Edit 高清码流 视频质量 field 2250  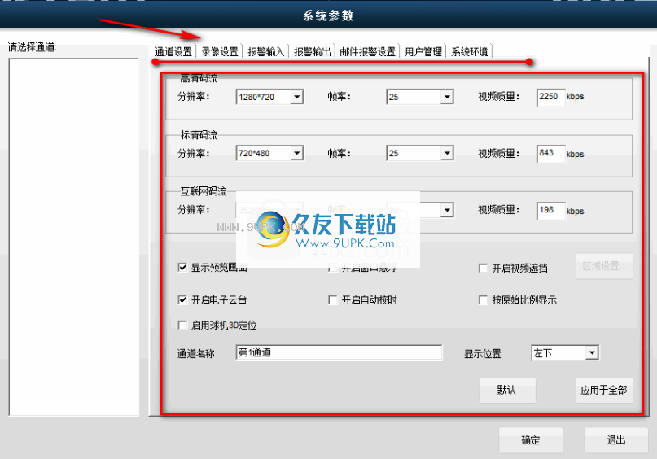[x=550, y=97]
